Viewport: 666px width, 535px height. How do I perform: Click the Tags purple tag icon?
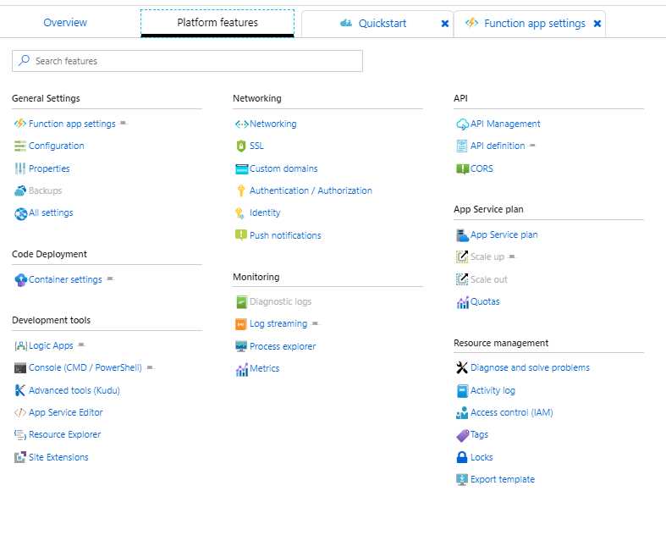click(x=463, y=435)
